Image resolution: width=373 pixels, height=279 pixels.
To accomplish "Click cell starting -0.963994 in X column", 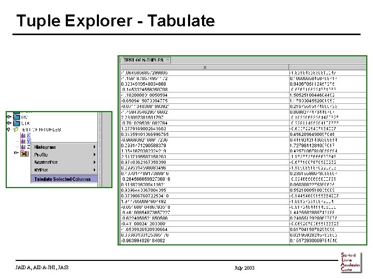I will click(x=205, y=241).
